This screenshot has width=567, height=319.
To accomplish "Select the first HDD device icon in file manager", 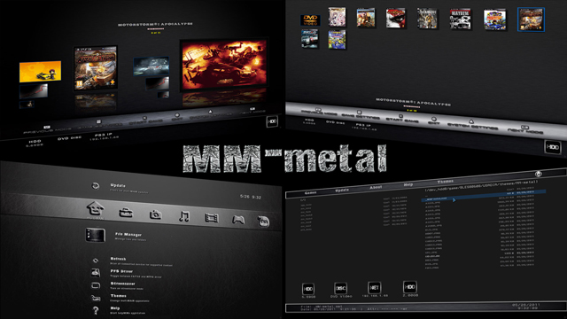I will (308, 289).
